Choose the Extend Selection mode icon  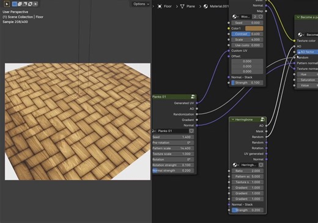pyautogui.click(x=20, y=4)
